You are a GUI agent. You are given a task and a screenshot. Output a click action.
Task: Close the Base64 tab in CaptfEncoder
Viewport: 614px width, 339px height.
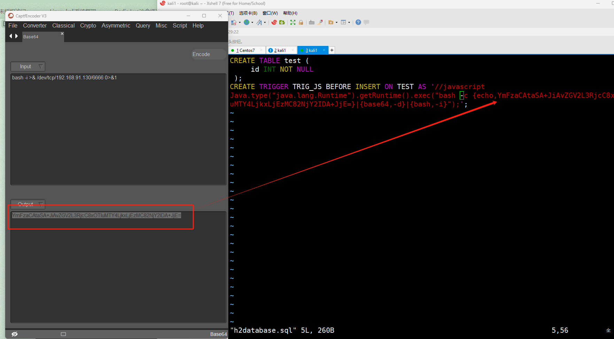click(x=62, y=34)
